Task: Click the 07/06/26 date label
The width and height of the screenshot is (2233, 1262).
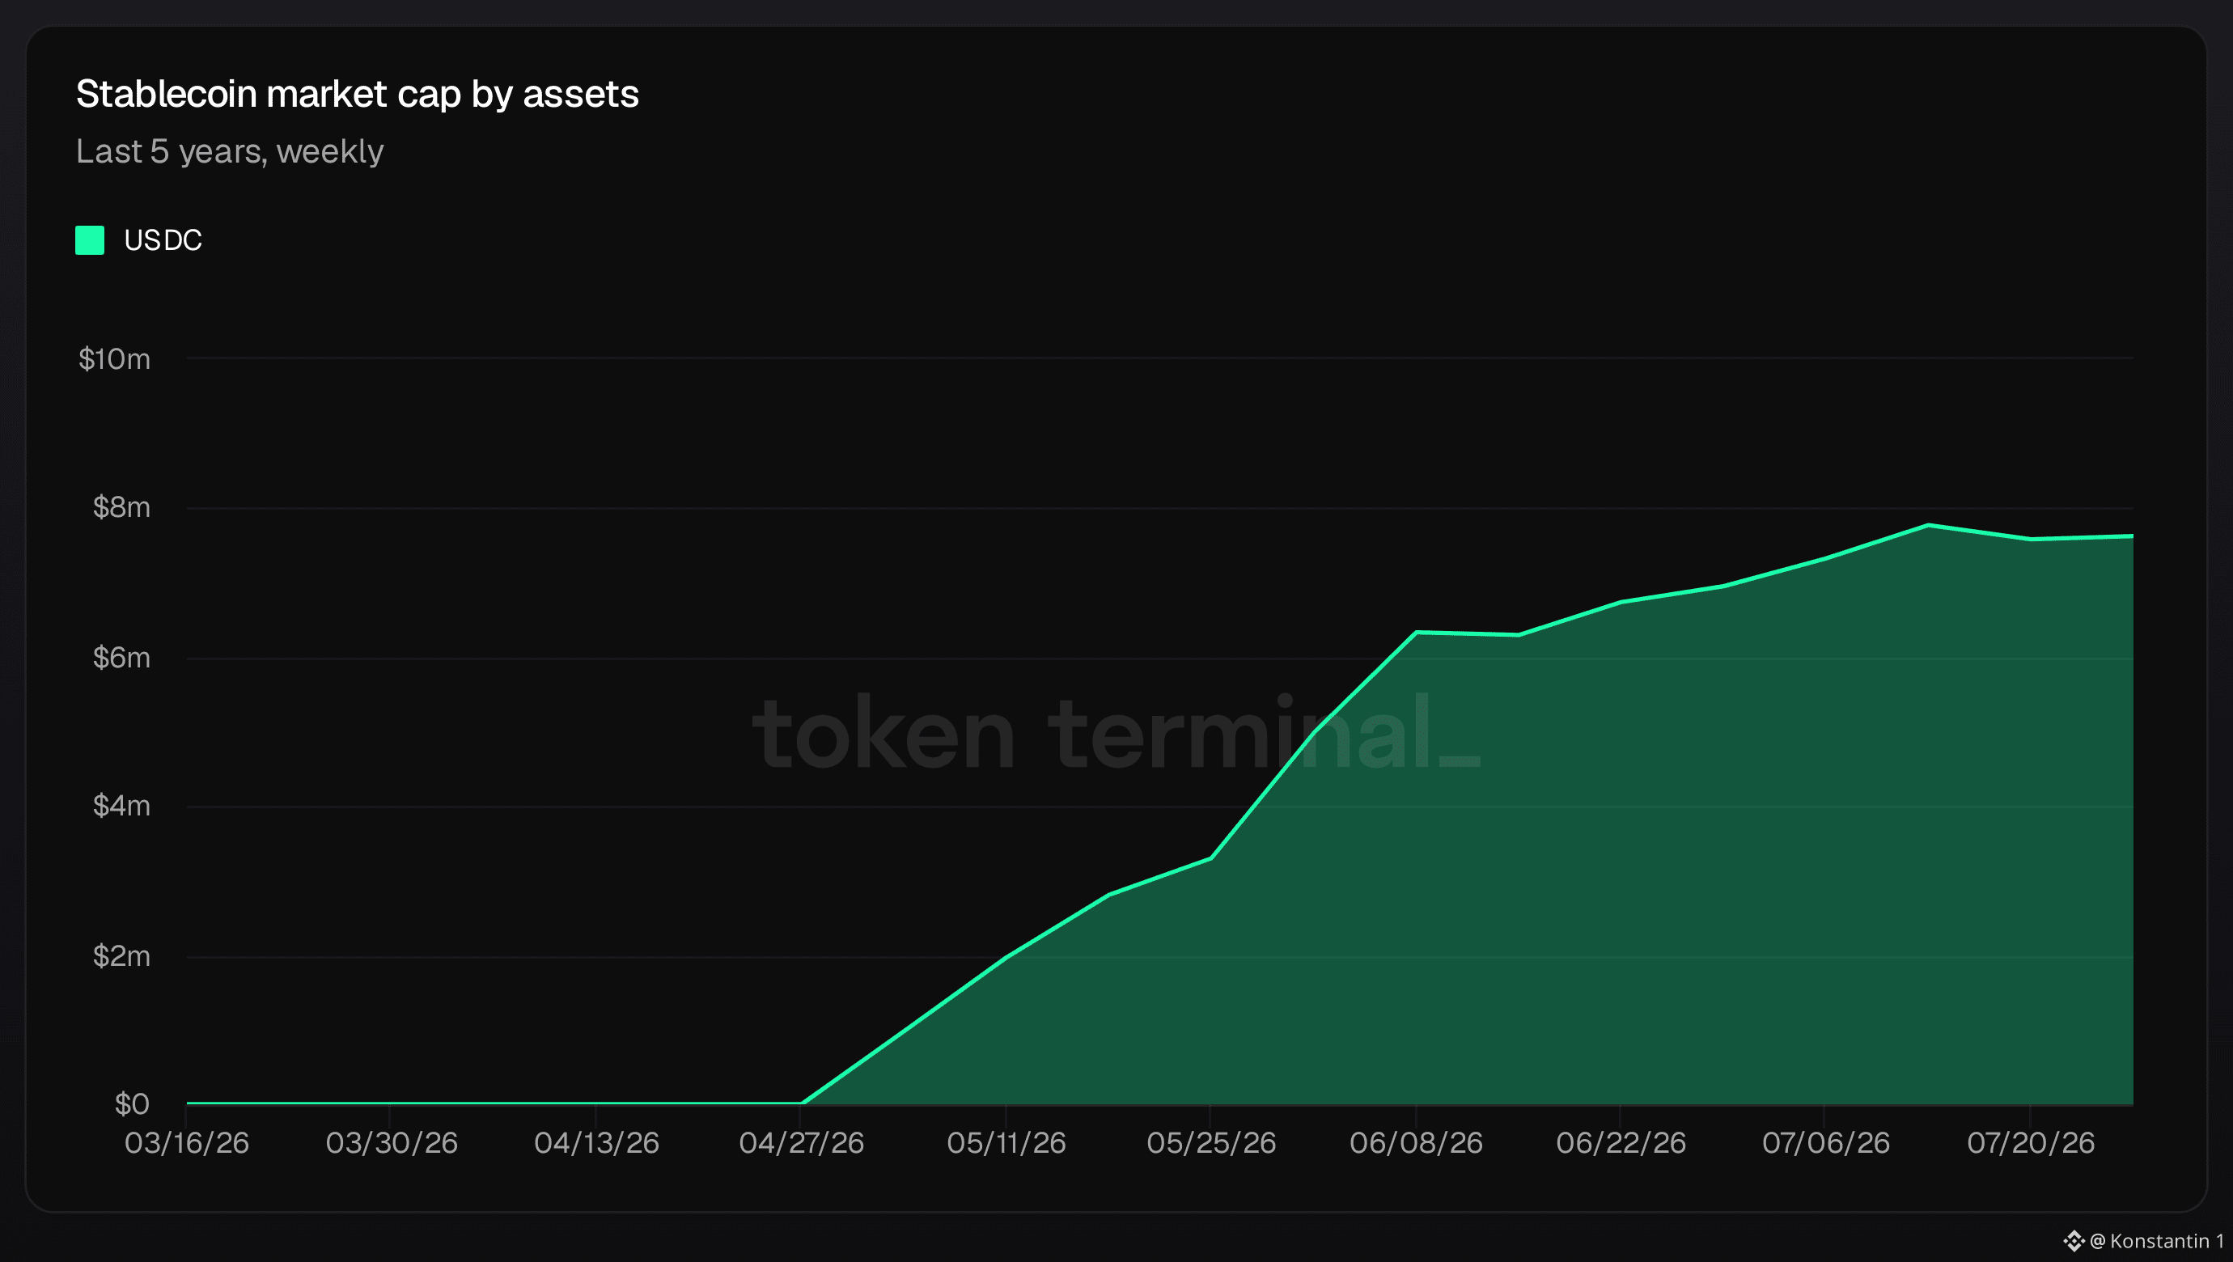Action: [1825, 1143]
